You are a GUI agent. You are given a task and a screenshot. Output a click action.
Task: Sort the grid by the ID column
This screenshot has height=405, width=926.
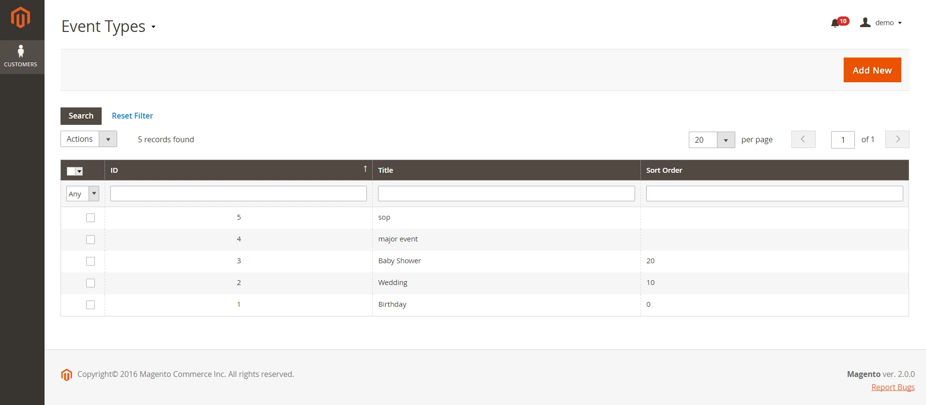(x=239, y=170)
